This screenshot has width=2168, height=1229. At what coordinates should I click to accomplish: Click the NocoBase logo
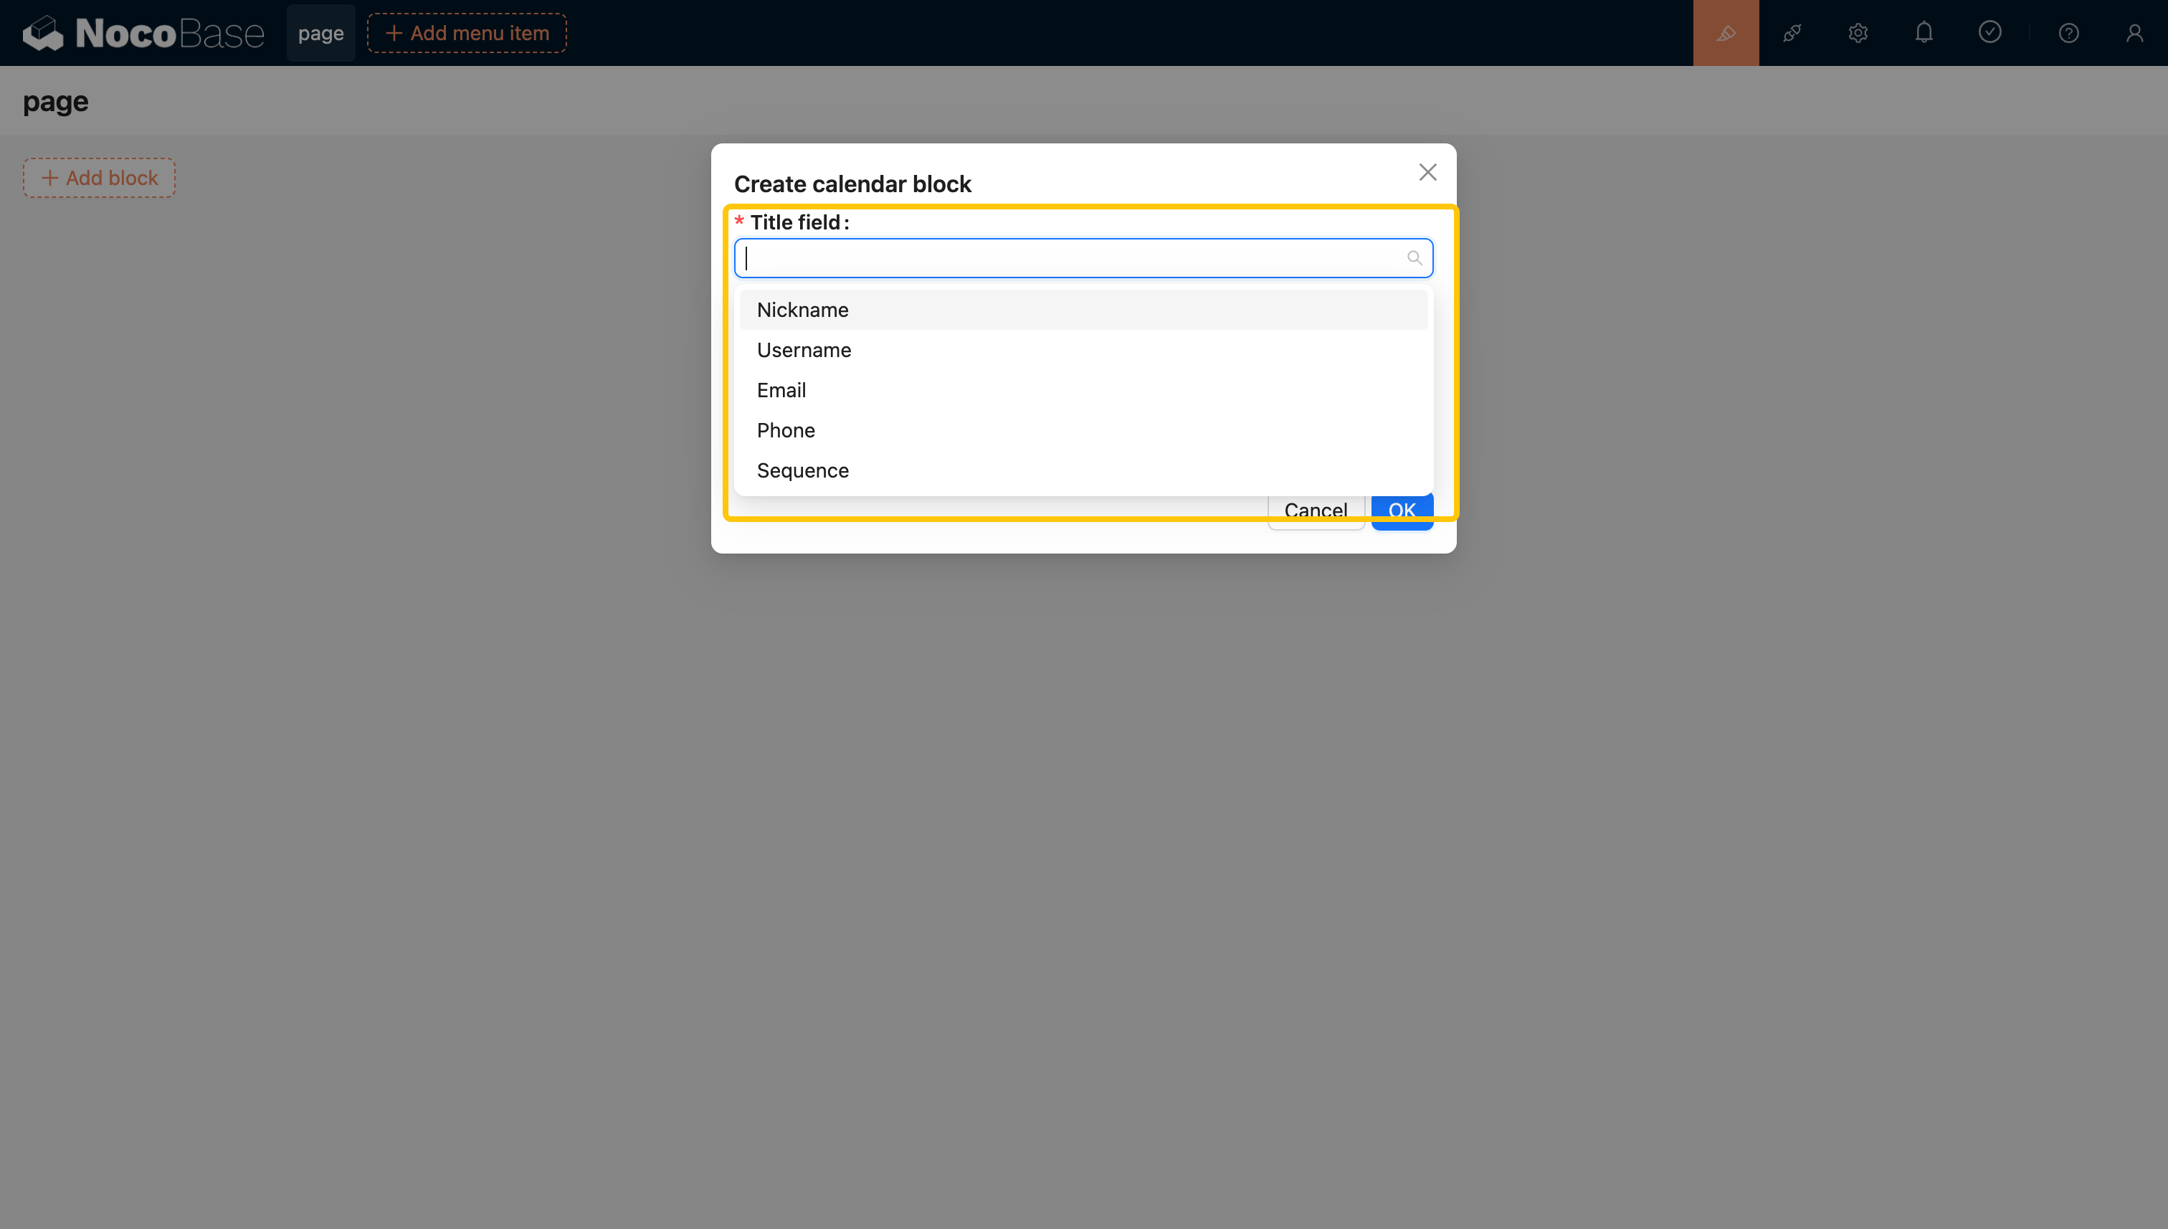click(143, 33)
